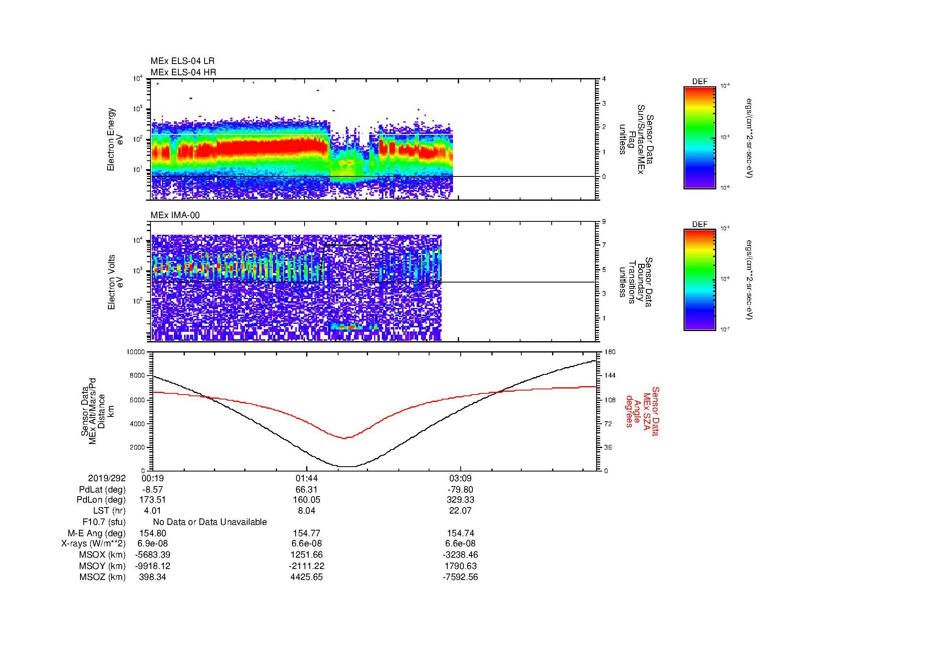Click the Electron Volts eV axis label

[x=115, y=282]
